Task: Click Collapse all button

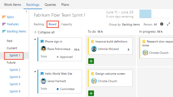Action: (x=44, y=32)
